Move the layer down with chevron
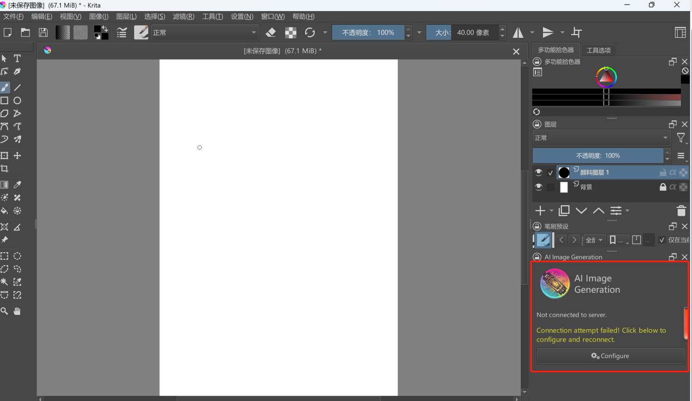Image resolution: width=692 pixels, height=401 pixels. click(x=581, y=211)
